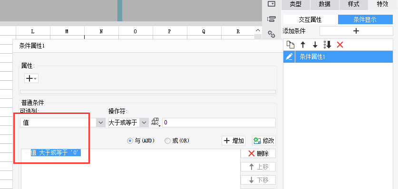Switch to the 样式 tab
Screen dimensions: 398x189
click(x=354, y=4)
